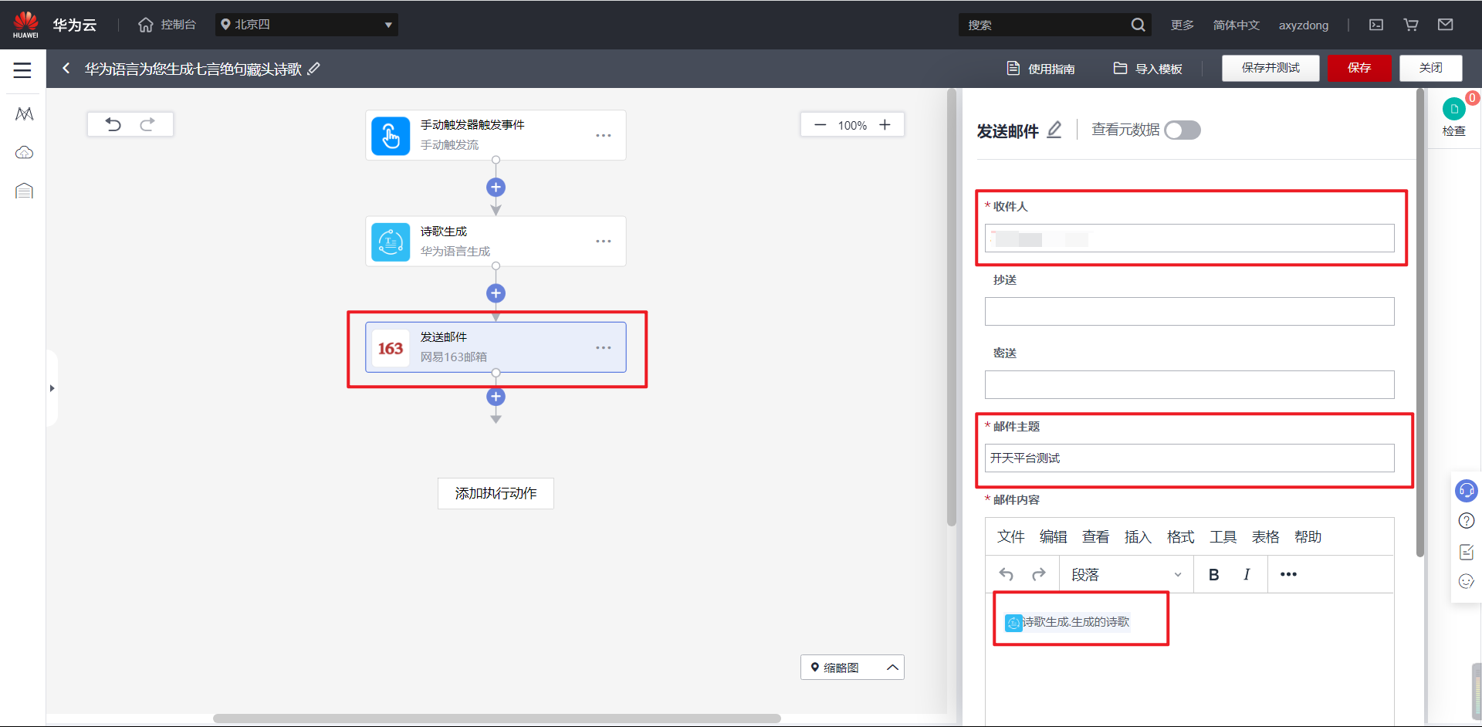Open options menu of 发送邮件 node
Screen dimensions: 1482x727
(x=604, y=347)
